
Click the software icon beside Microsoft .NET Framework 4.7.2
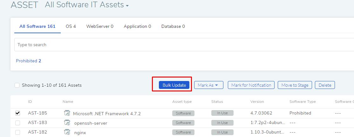67,113
